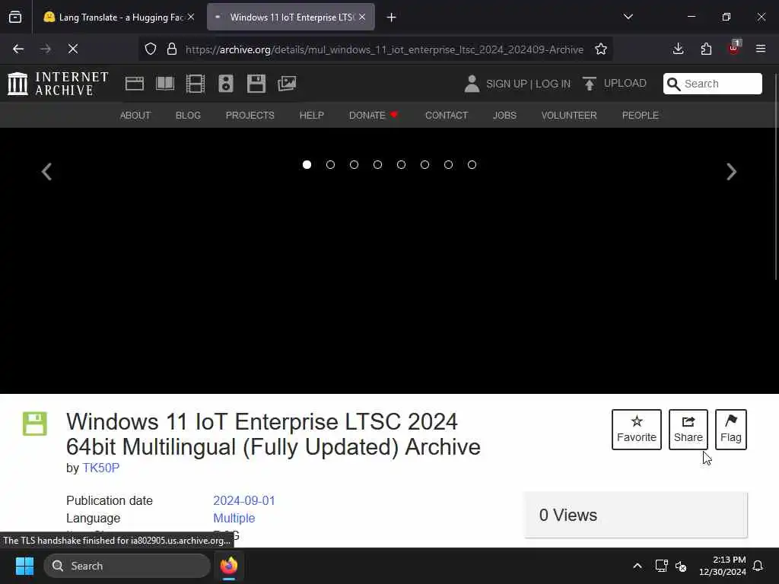Click the user avatar icon
779x584 pixels.
click(x=472, y=84)
